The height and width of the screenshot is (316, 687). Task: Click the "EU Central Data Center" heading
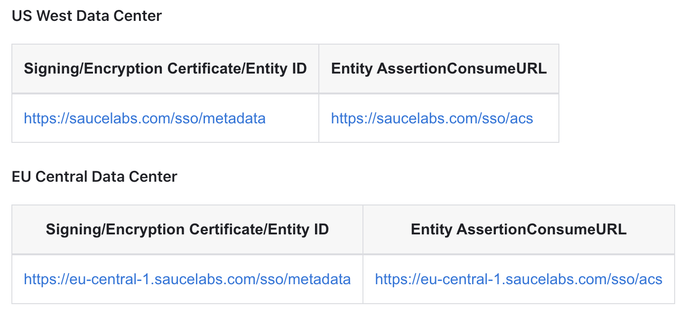tap(94, 177)
